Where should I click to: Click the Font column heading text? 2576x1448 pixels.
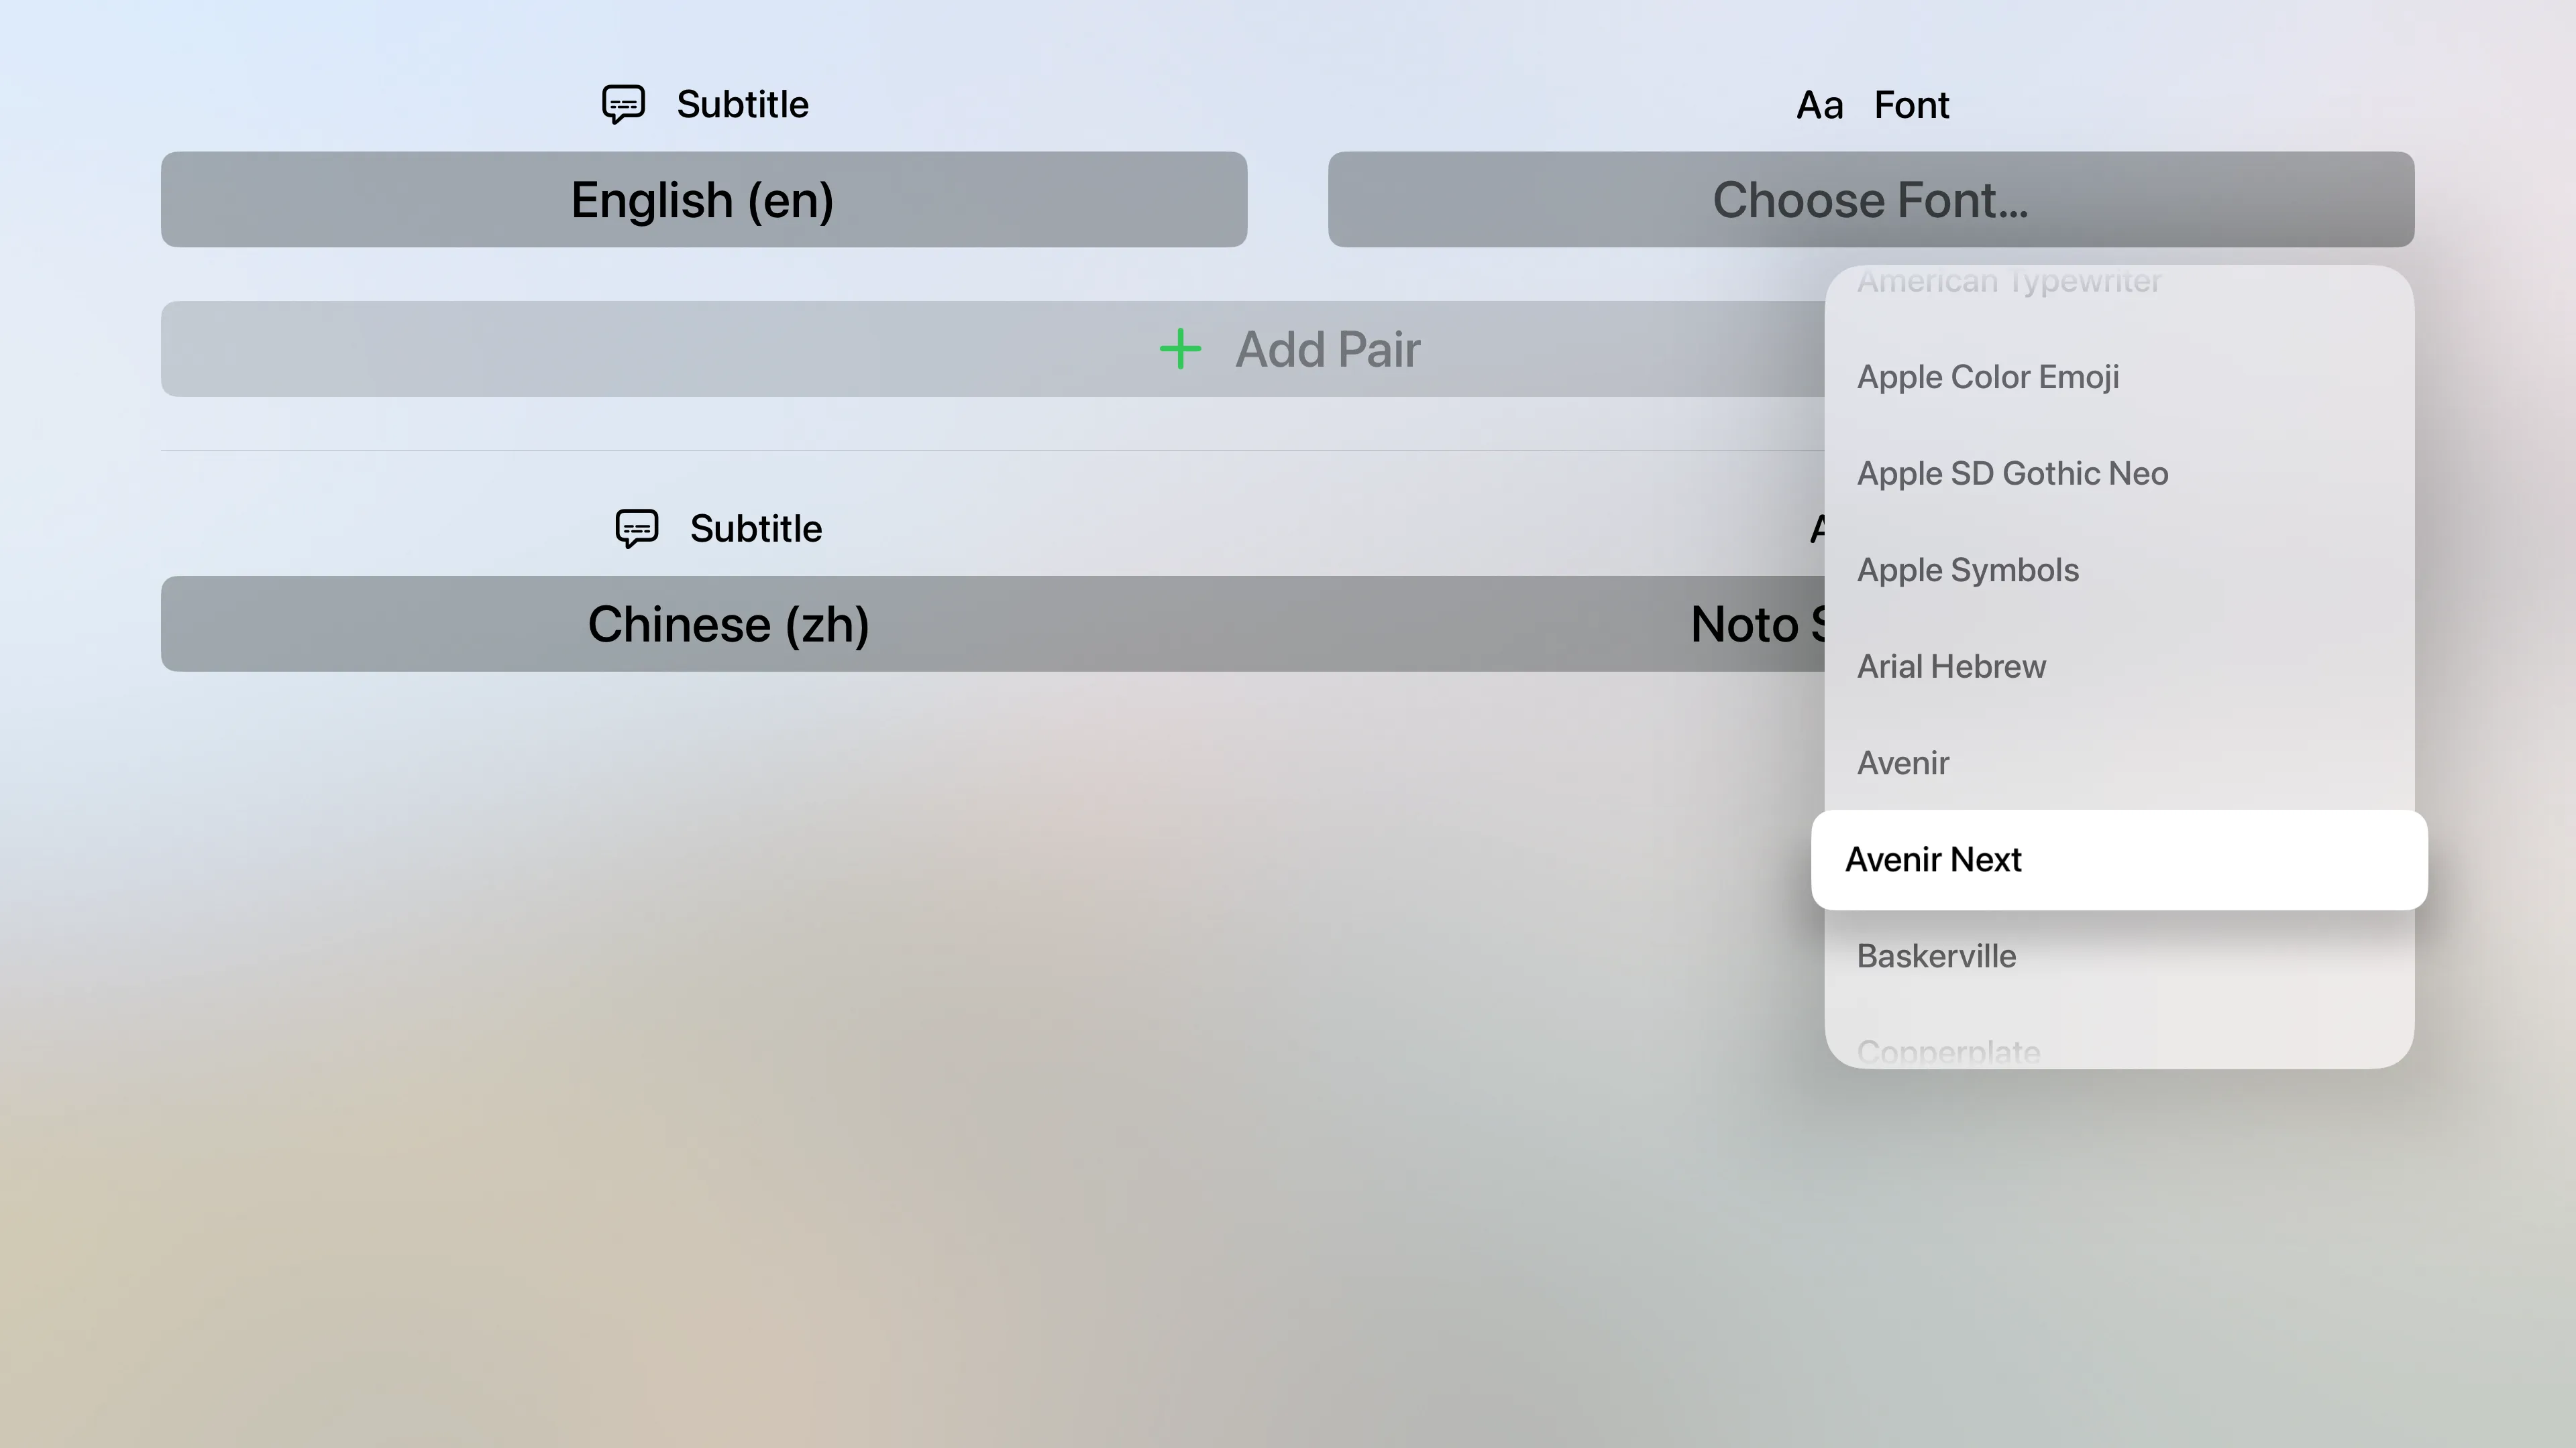tap(1911, 105)
